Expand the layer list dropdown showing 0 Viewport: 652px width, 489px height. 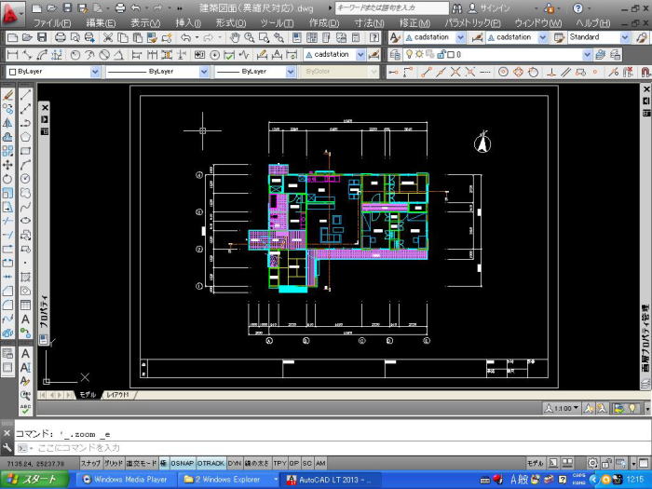(x=587, y=54)
